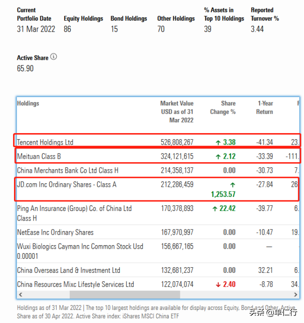Click market value 122,074,074
The width and height of the screenshot is (304, 323).
pos(177,284)
